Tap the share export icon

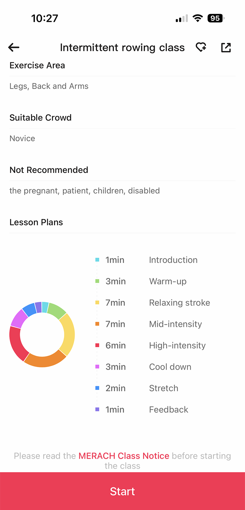[x=226, y=48]
